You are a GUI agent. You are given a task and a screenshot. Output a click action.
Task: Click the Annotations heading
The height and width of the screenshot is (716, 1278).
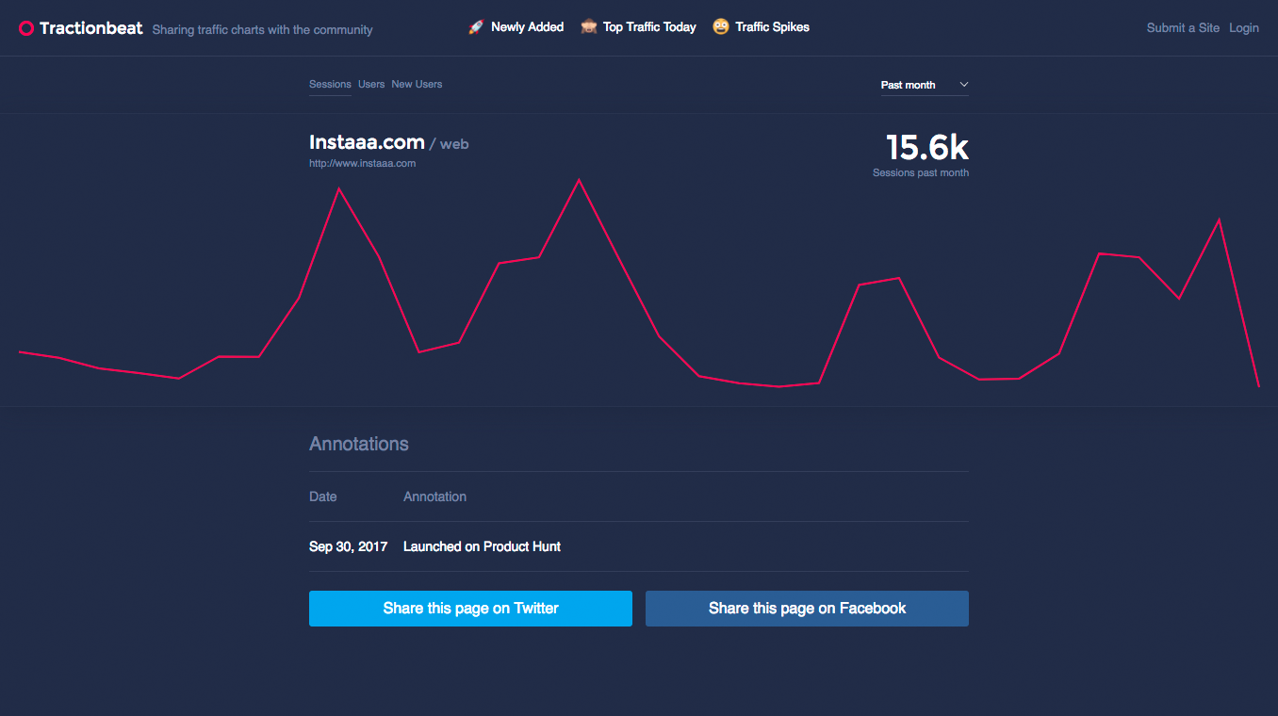pyautogui.click(x=359, y=444)
